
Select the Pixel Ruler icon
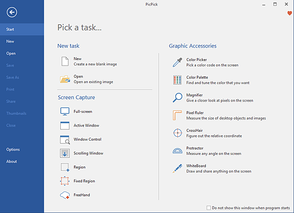coord(177,115)
